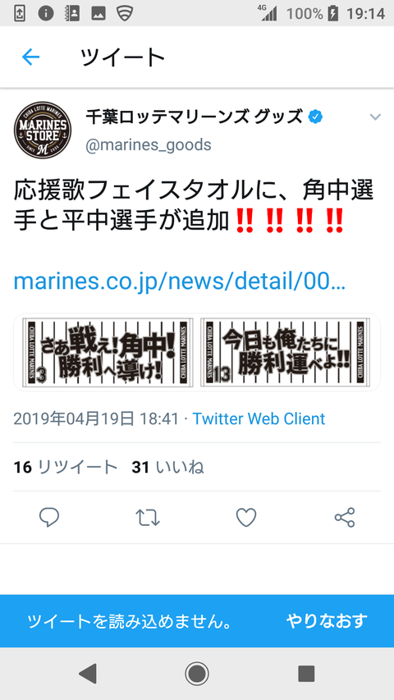394x700 pixels.
Task: Tap the verified badge next to account name
Action: 316,117
